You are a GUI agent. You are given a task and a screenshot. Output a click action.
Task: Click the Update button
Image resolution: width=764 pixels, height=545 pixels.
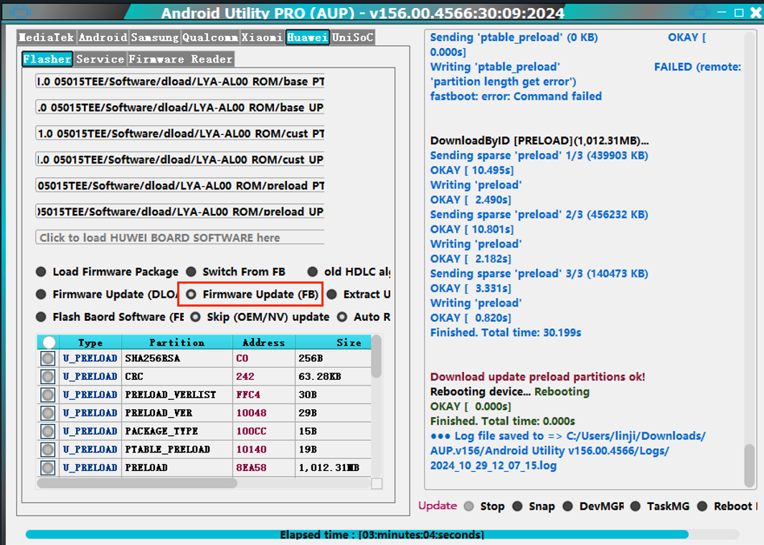tap(438, 506)
